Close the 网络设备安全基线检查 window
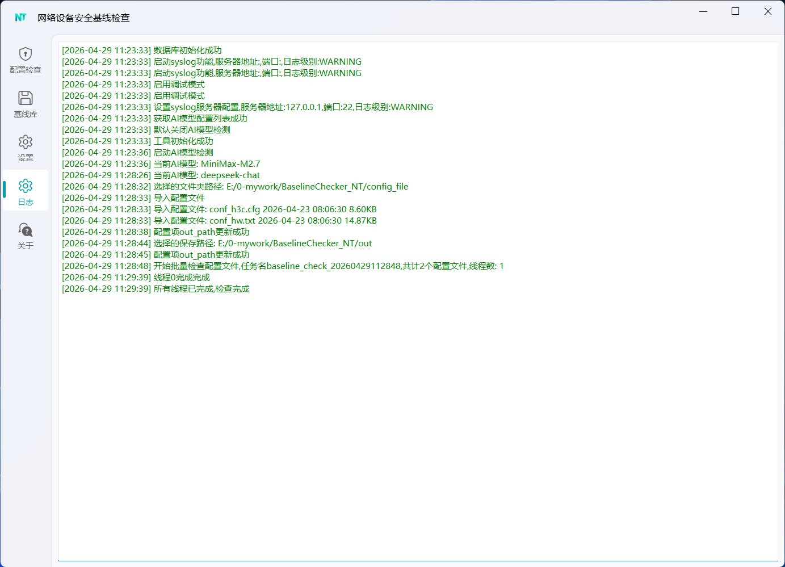785x567 pixels. (768, 11)
